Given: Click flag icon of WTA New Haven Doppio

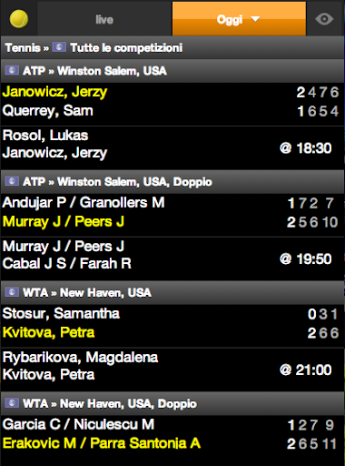Looking at the screenshot, I should 12,403.
